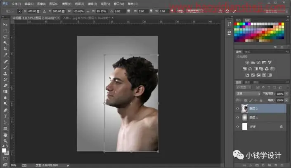Select the Dodge tool

(5, 104)
